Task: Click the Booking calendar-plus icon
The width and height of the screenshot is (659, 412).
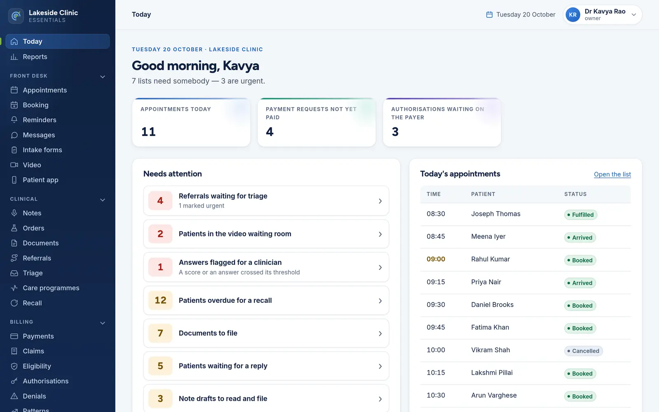Action: coord(14,105)
